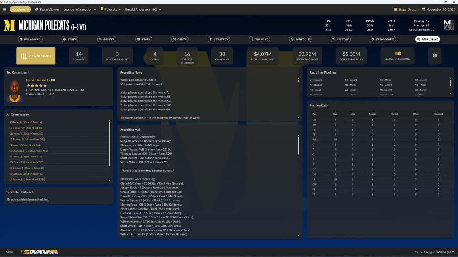This screenshot has width=458, height=257.
Task: Click the Michigan M team logo
Action: [9, 25]
